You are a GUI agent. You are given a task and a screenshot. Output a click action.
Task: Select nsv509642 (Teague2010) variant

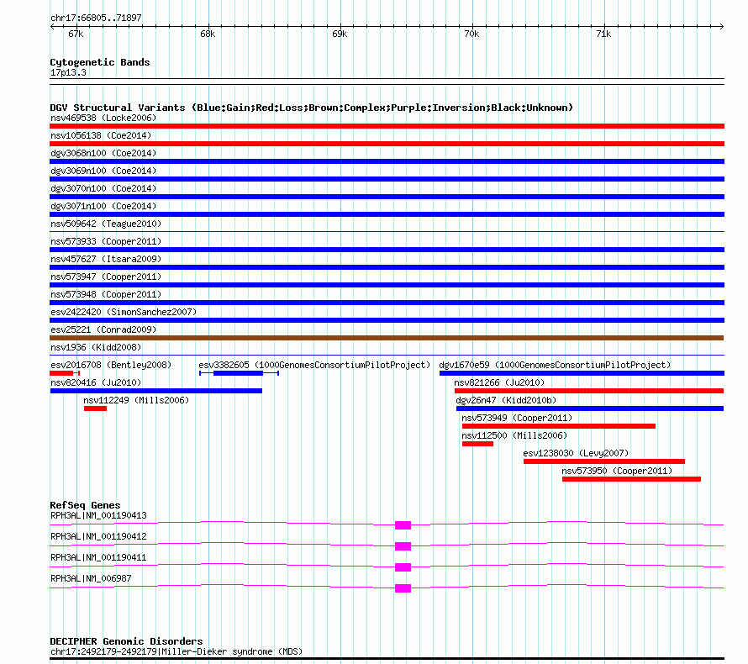106,224
